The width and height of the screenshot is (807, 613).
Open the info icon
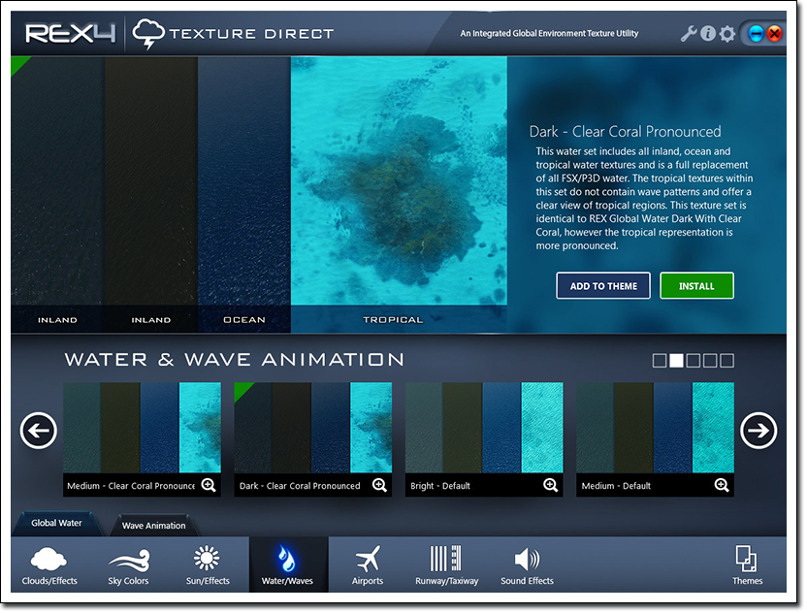pyautogui.click(x=708, y=34)
